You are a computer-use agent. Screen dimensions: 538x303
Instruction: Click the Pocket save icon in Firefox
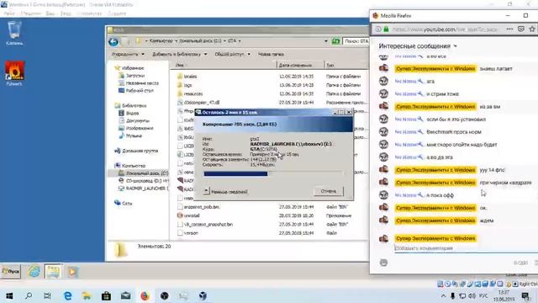(x=521, y=29)
